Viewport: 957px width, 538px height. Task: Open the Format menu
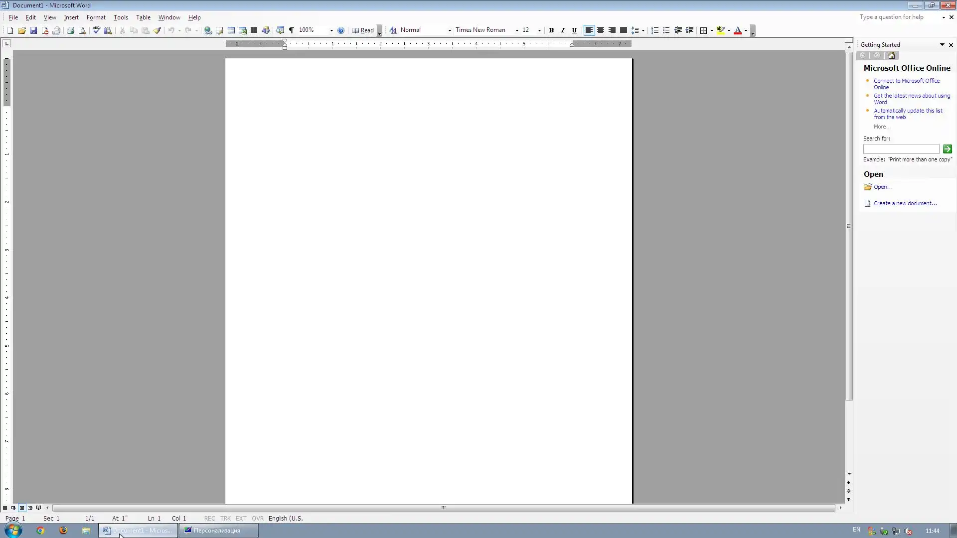[x=96, y=17]
